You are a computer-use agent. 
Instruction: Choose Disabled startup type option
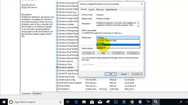(x=118, y=47)
